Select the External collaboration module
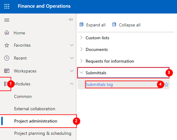Viewport: 177px width, 140px height. pyautogui.click(x=35, y=109)
